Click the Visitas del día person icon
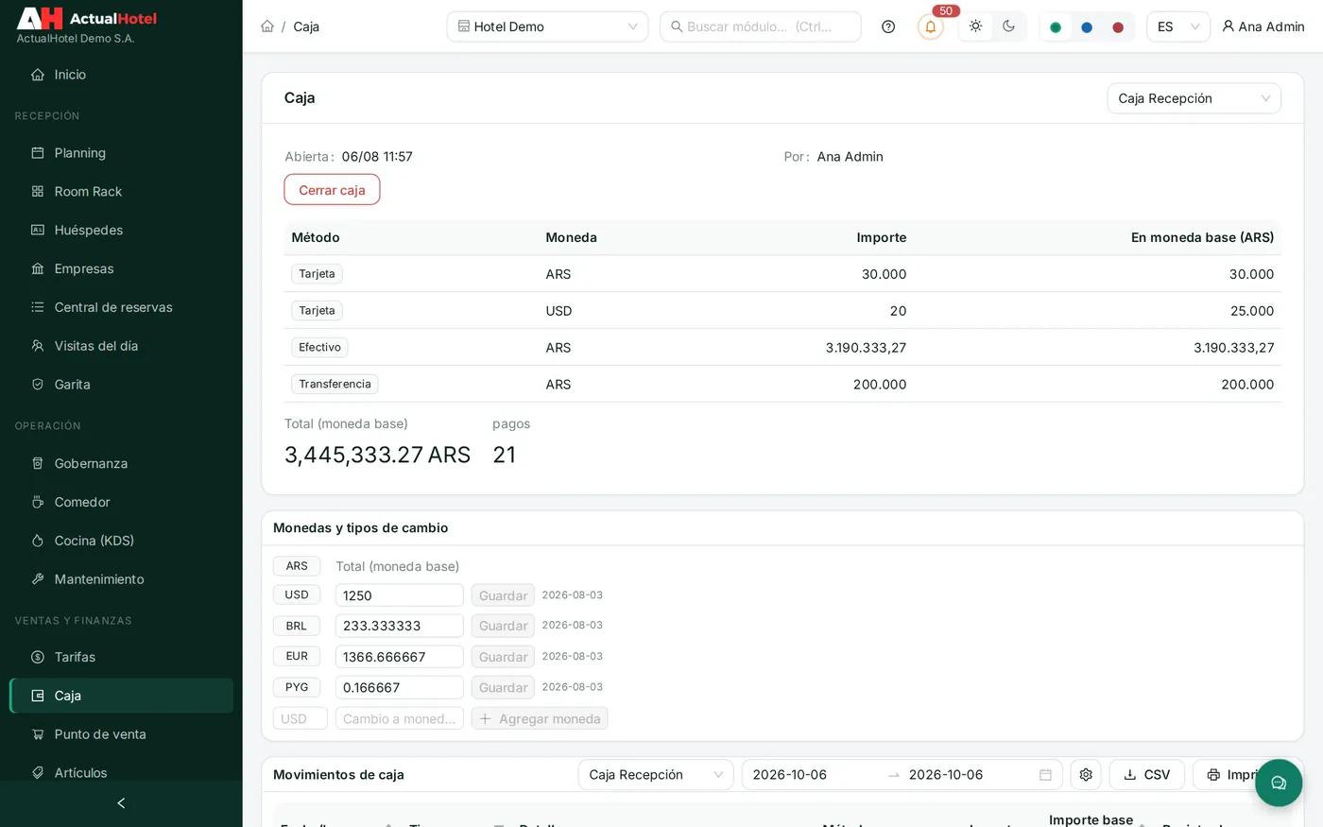The height and width of the screenshot is (827, 1323). [x=38, y=346]
